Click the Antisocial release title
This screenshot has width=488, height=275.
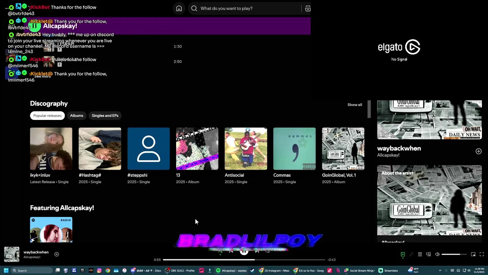[x=234, y=175]
